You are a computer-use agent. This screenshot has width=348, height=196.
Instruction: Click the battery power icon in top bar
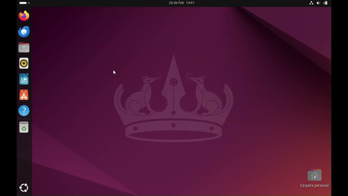coord(325,3)
